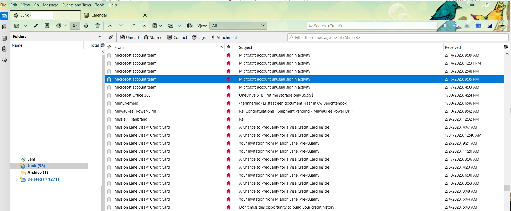Open the Edit menu
The height and width of the screenshot is (211, 511).
tap(14, 5)
